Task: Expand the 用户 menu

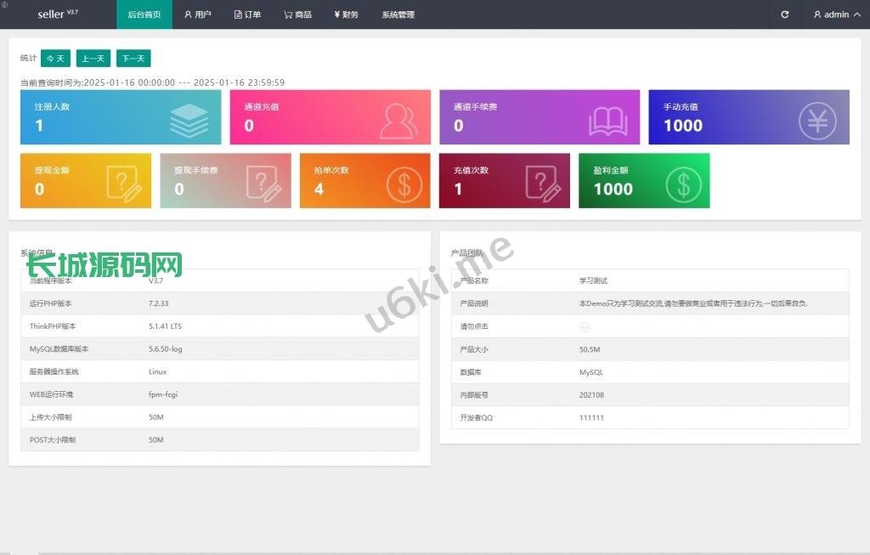Action: [198, 14]
